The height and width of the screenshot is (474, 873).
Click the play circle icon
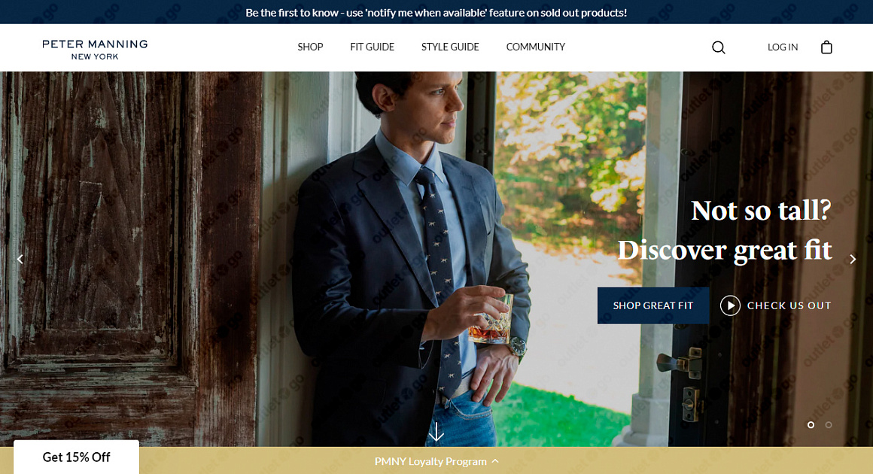730,305
